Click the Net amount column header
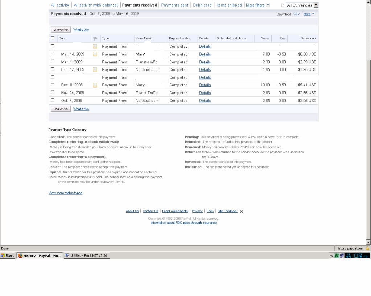The width and height of the screenshot is (371, 296). coord(308,38)
